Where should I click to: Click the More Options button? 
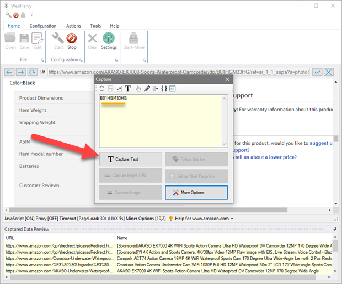click(x=196, y=192)
